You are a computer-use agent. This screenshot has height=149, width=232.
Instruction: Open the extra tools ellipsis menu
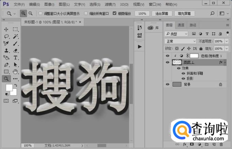point(15,79)
